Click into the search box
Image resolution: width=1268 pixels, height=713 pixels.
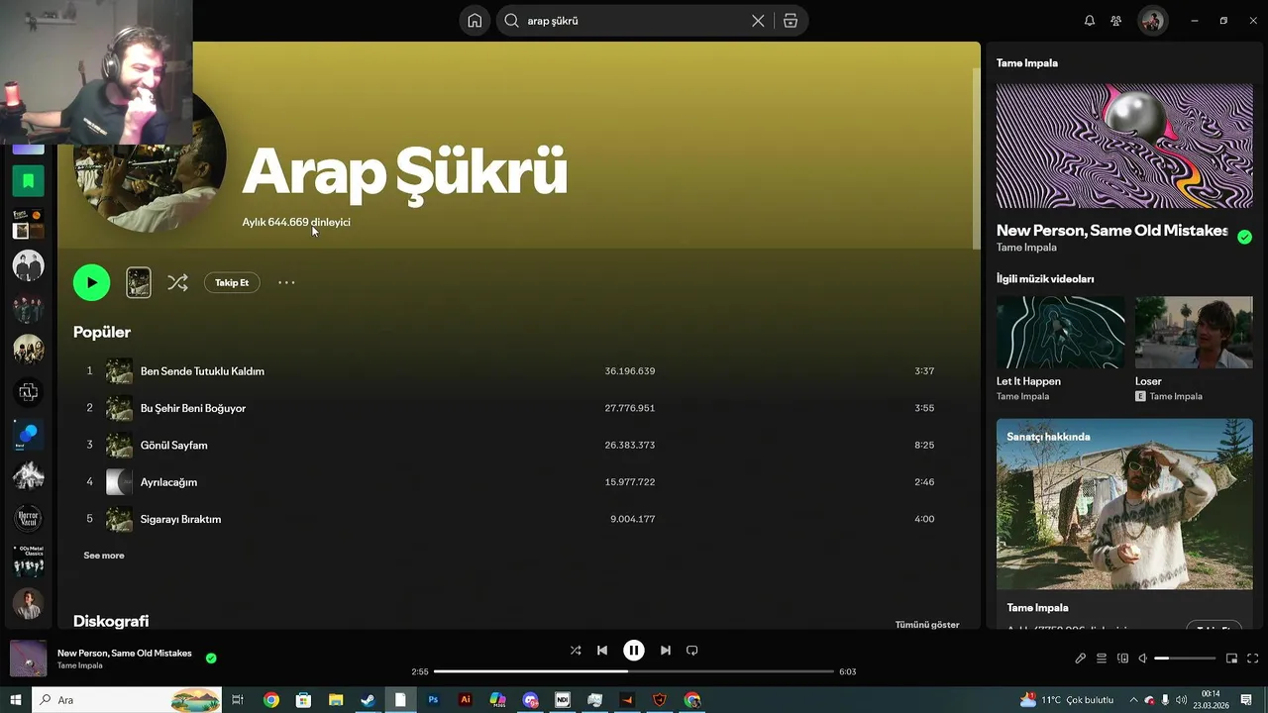(x=634, y=21)
